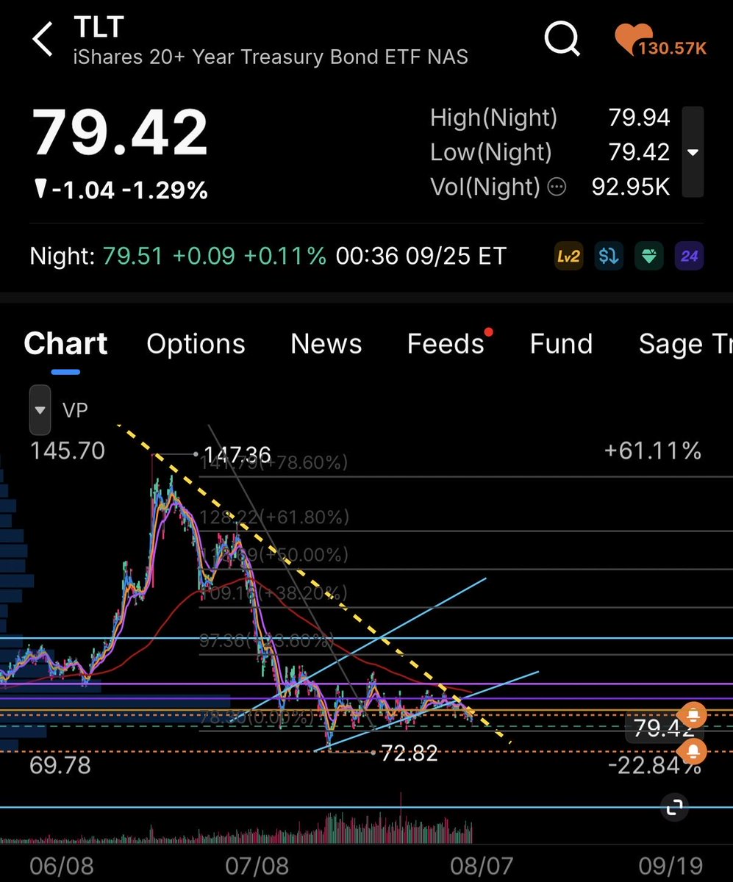The width and height of the screenshot is (733, 882).
Task: Switch to the Fund tab
Action: click(561, 344)
